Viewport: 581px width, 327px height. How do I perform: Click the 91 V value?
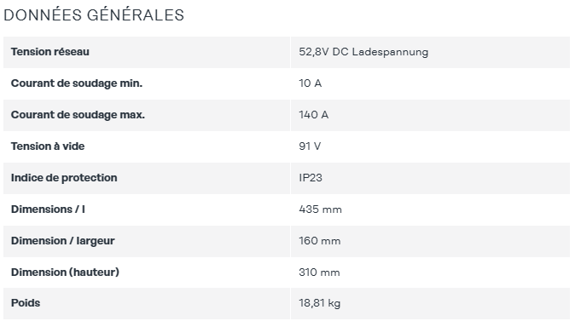[x=310, y=146]
